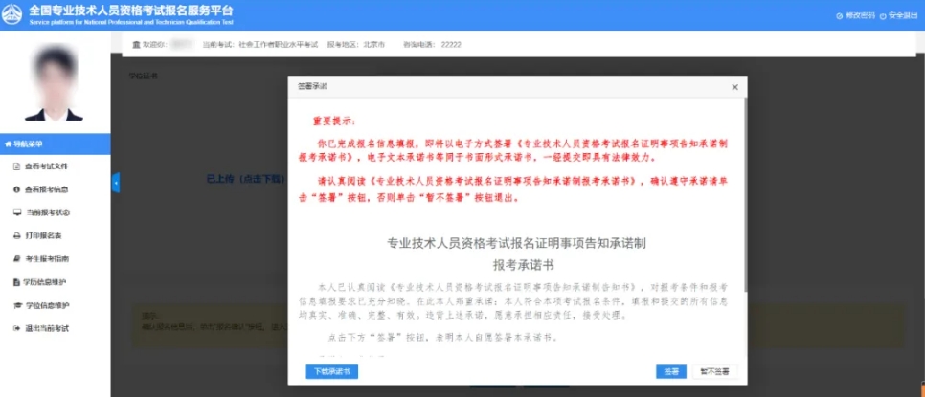Click the 当前报考状态 monitor icon

pos(16,212)
